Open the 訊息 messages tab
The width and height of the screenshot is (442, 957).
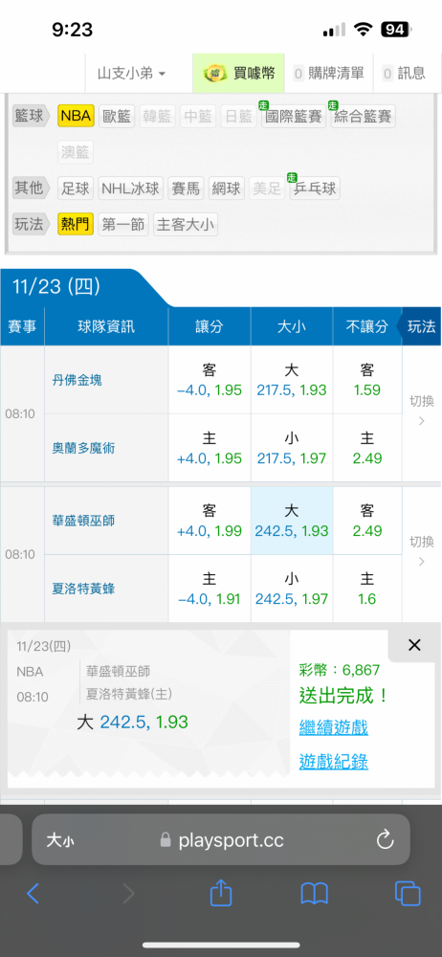(404, 74)
